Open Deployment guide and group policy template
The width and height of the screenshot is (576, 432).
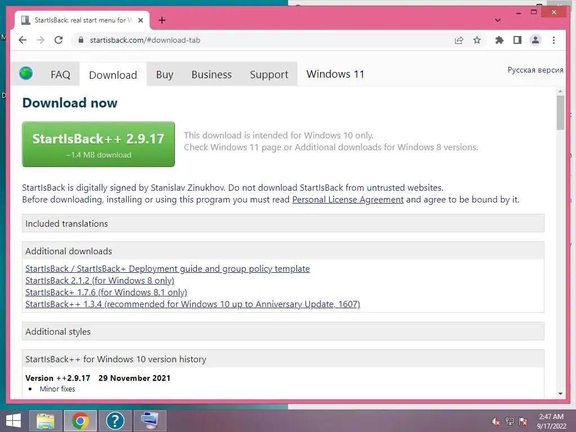click(x=167, y=268)
